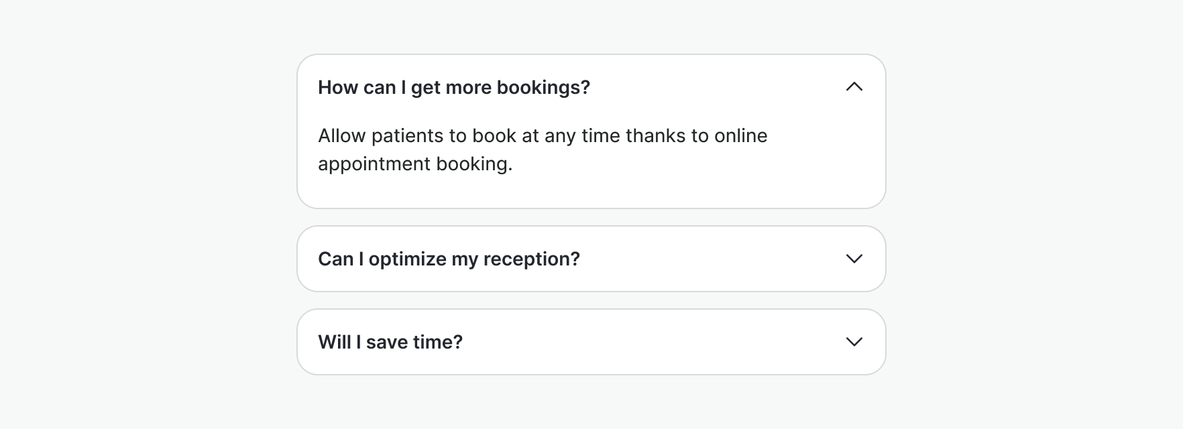
Task: Click the word 'online' in the answer
Action: coord(740,136)
